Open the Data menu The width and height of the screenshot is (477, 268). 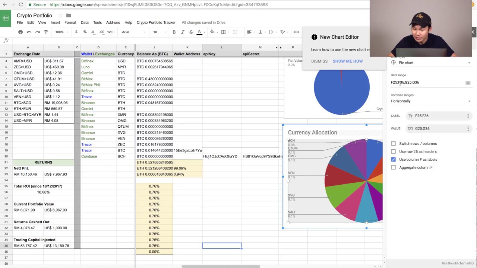(85, 22)
